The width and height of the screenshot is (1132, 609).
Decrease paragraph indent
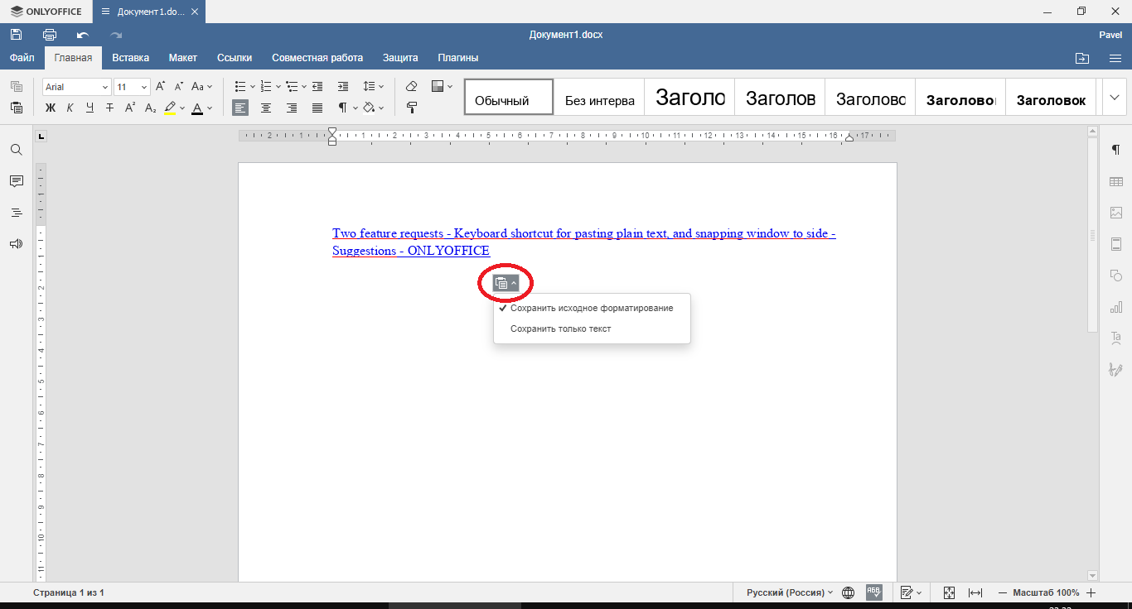[317, 86]
